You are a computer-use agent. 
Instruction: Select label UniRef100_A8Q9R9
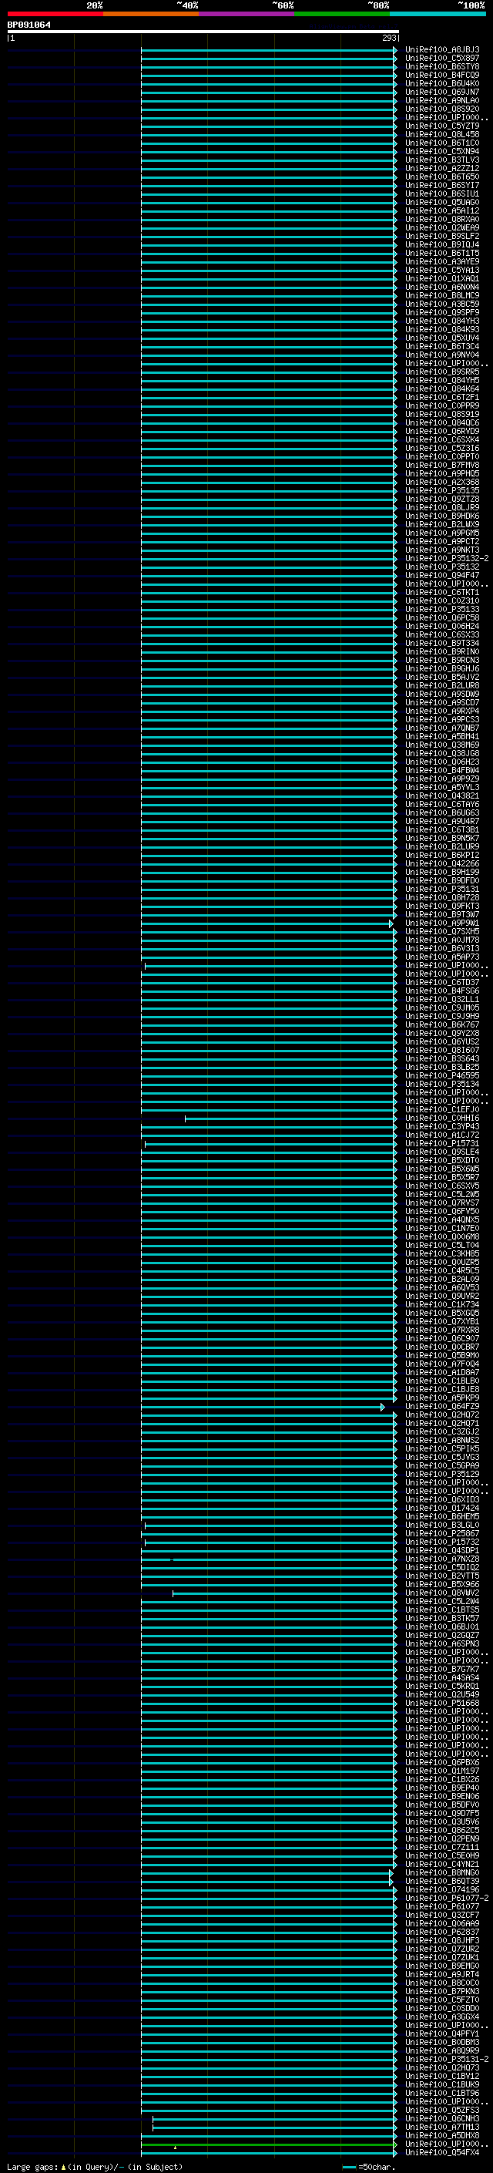(442, 2050)
